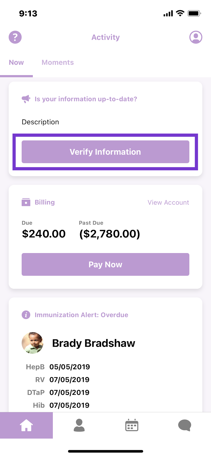Tap the Billing wallet icon
Image resolution: width=211 pixels, height=457 pixels.
click(x=26, y=202)
